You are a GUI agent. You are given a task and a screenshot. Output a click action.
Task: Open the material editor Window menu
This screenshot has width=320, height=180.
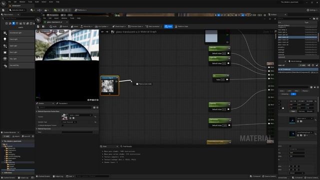point(64,18)
